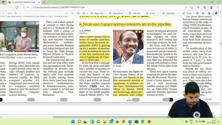Viewport: 222px width, 125px height.
Task: Rotate the PDF page
Action: 78,13
